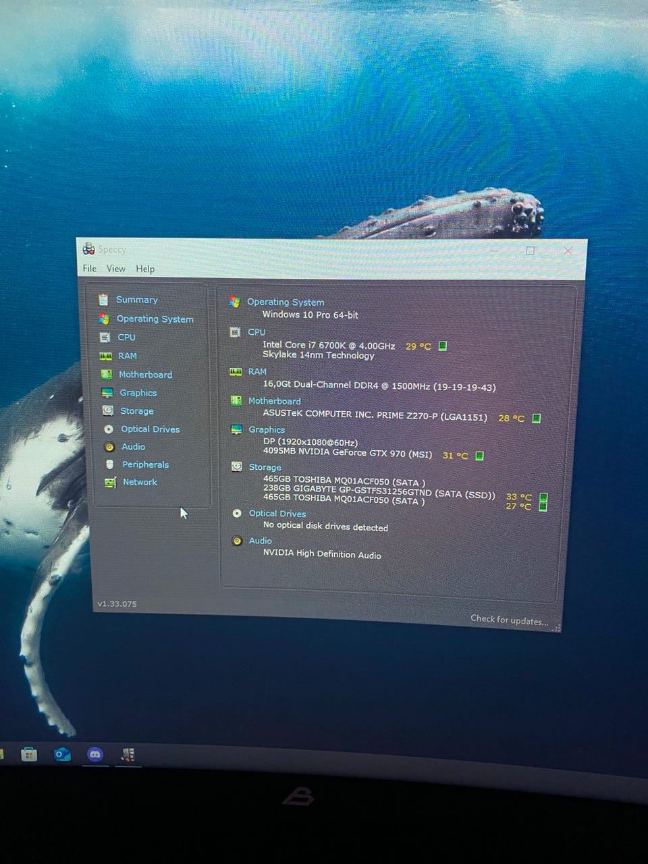Screen dimensions: 648x864
Task: Open Outlook from the taskbar
Action: 62,754
